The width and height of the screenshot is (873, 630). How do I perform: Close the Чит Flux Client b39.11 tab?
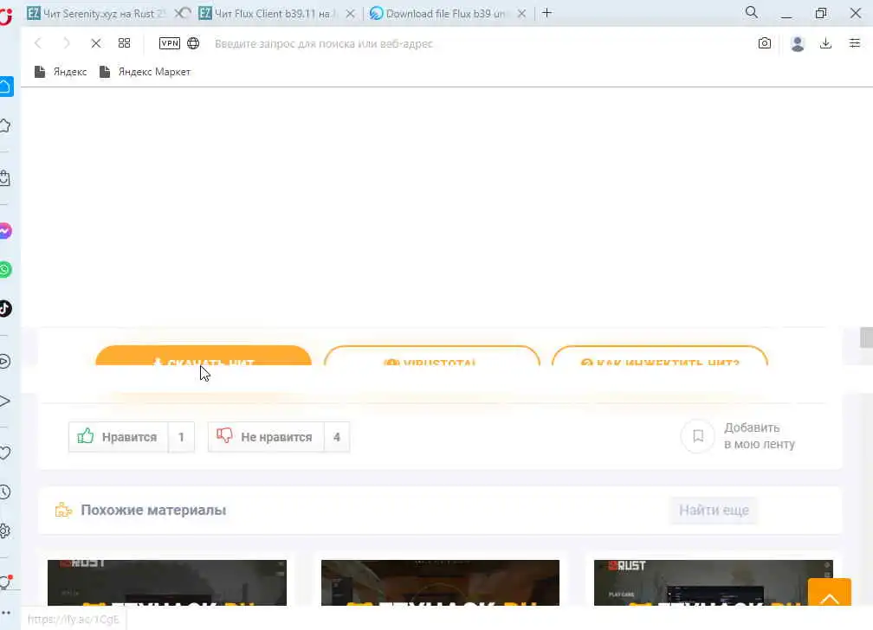pos(350,13)
